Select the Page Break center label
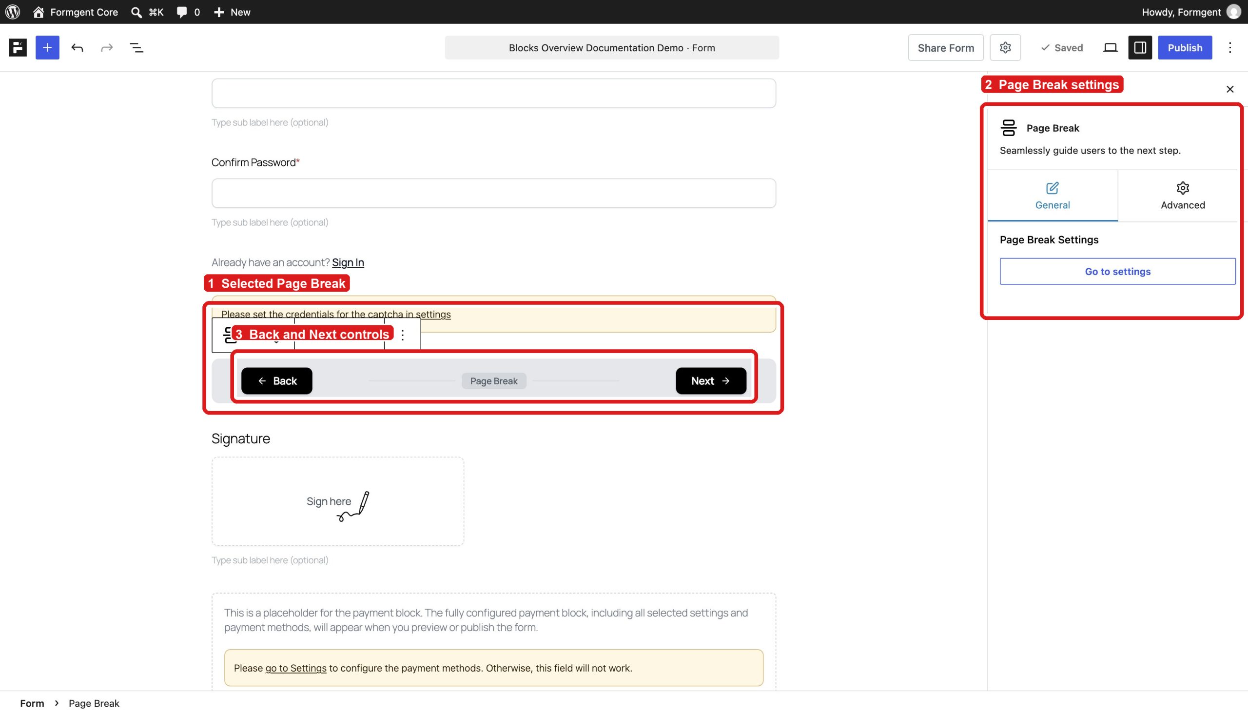The image size is (1248, 715). click(x=494, y=381)
